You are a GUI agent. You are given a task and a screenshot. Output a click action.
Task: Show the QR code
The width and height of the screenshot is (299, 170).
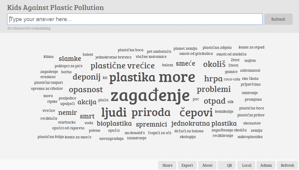[227, 165]
